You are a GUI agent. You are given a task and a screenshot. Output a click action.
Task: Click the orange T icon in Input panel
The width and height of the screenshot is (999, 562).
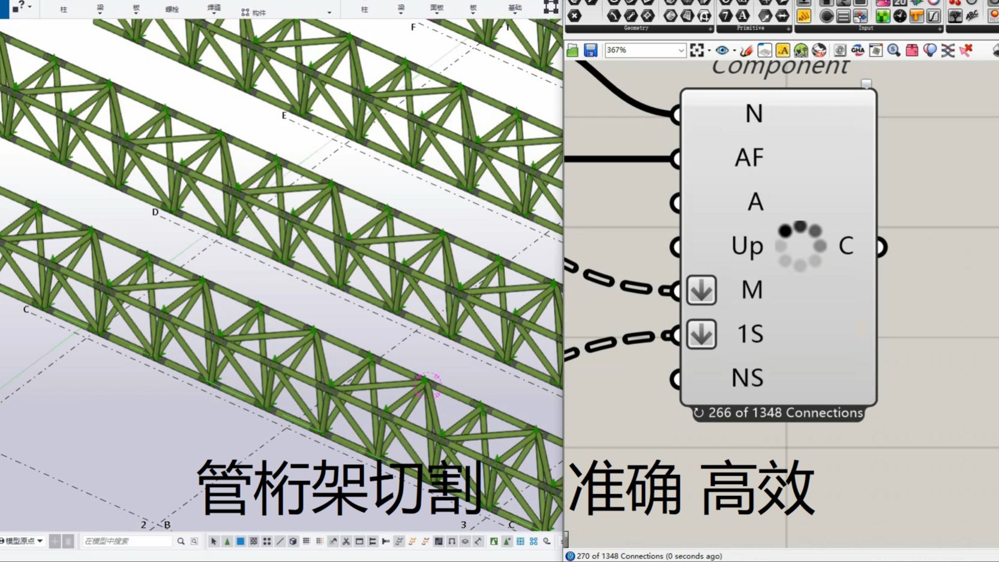pos(916,16)
